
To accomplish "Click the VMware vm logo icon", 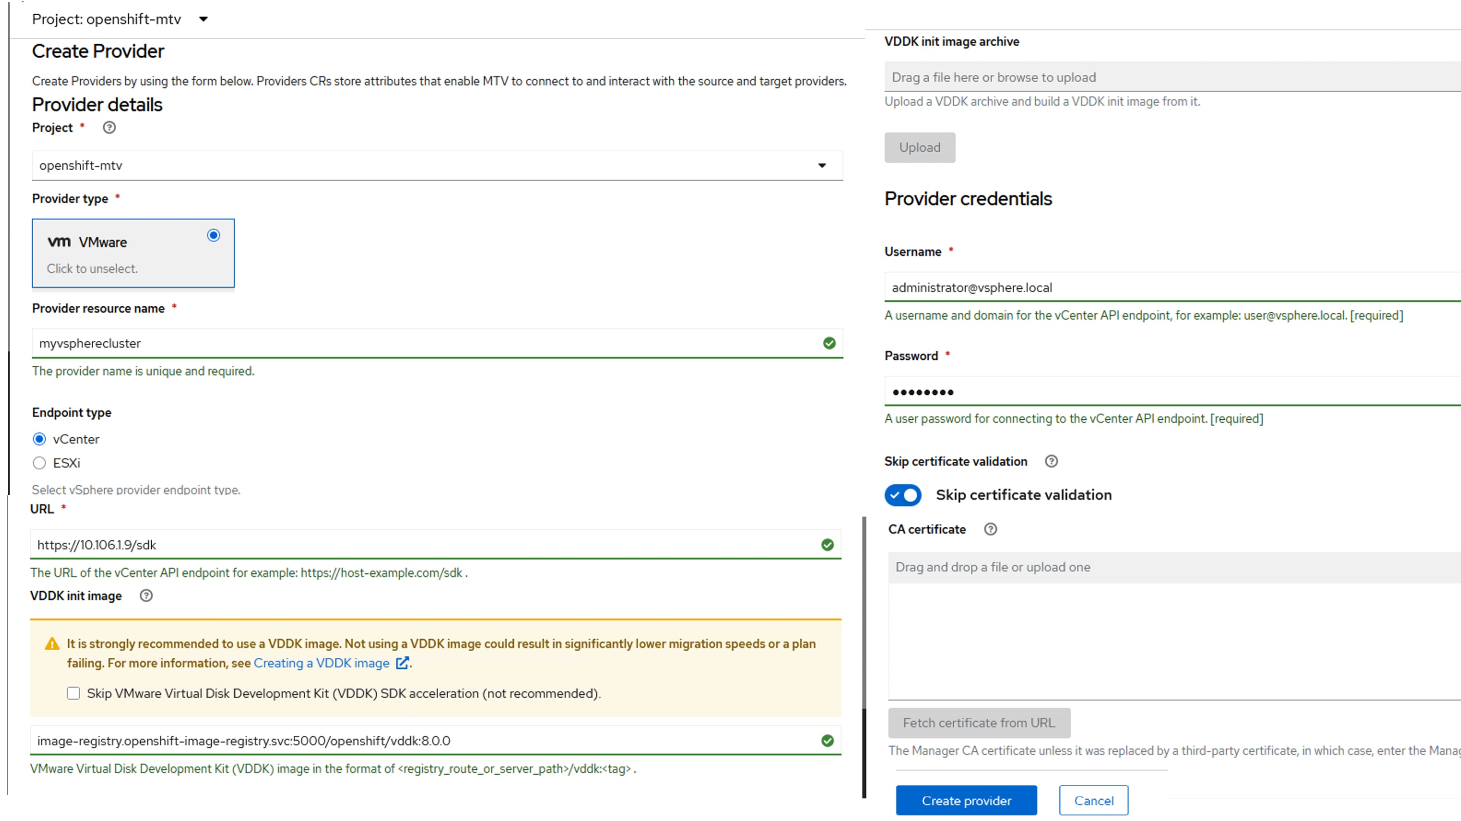I will 59,242.
